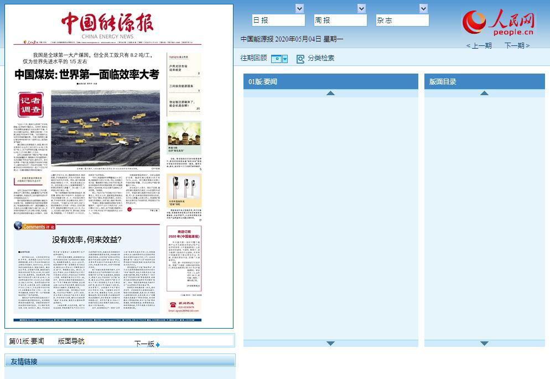550x379 pixels.
Task: Click the 分类检索 text link
Action: click(321, 58)
